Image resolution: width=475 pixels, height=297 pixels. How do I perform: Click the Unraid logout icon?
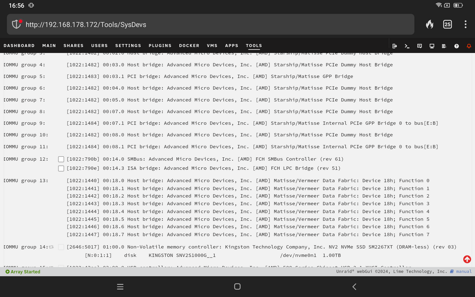pos(394,46)
